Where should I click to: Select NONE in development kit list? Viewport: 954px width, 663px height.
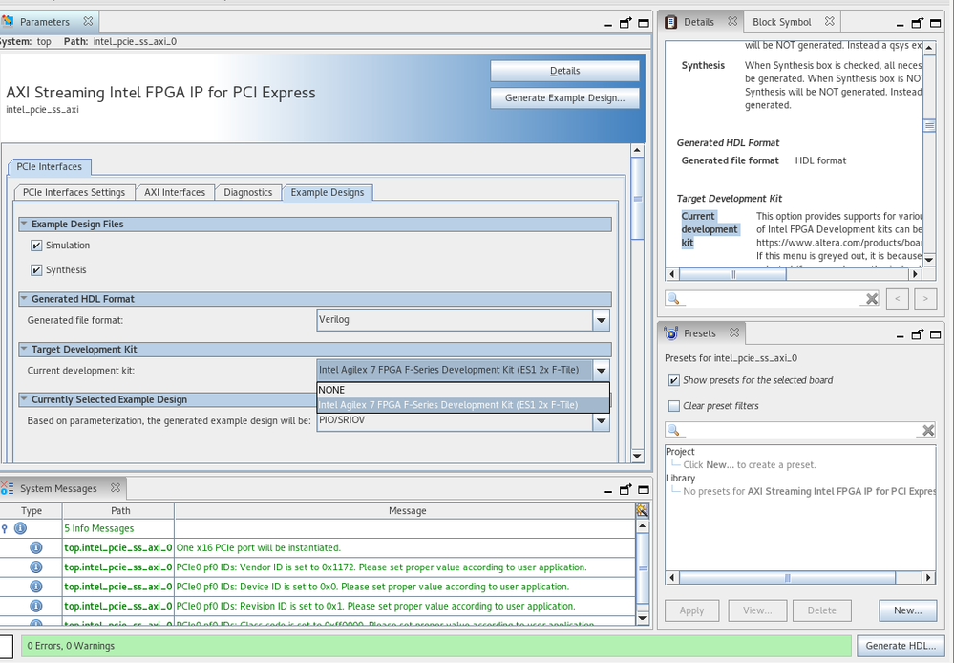click(463, 390)
